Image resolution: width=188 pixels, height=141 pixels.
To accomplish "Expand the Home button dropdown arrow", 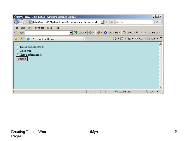I will pyautogui.click(x=118, y=39).
